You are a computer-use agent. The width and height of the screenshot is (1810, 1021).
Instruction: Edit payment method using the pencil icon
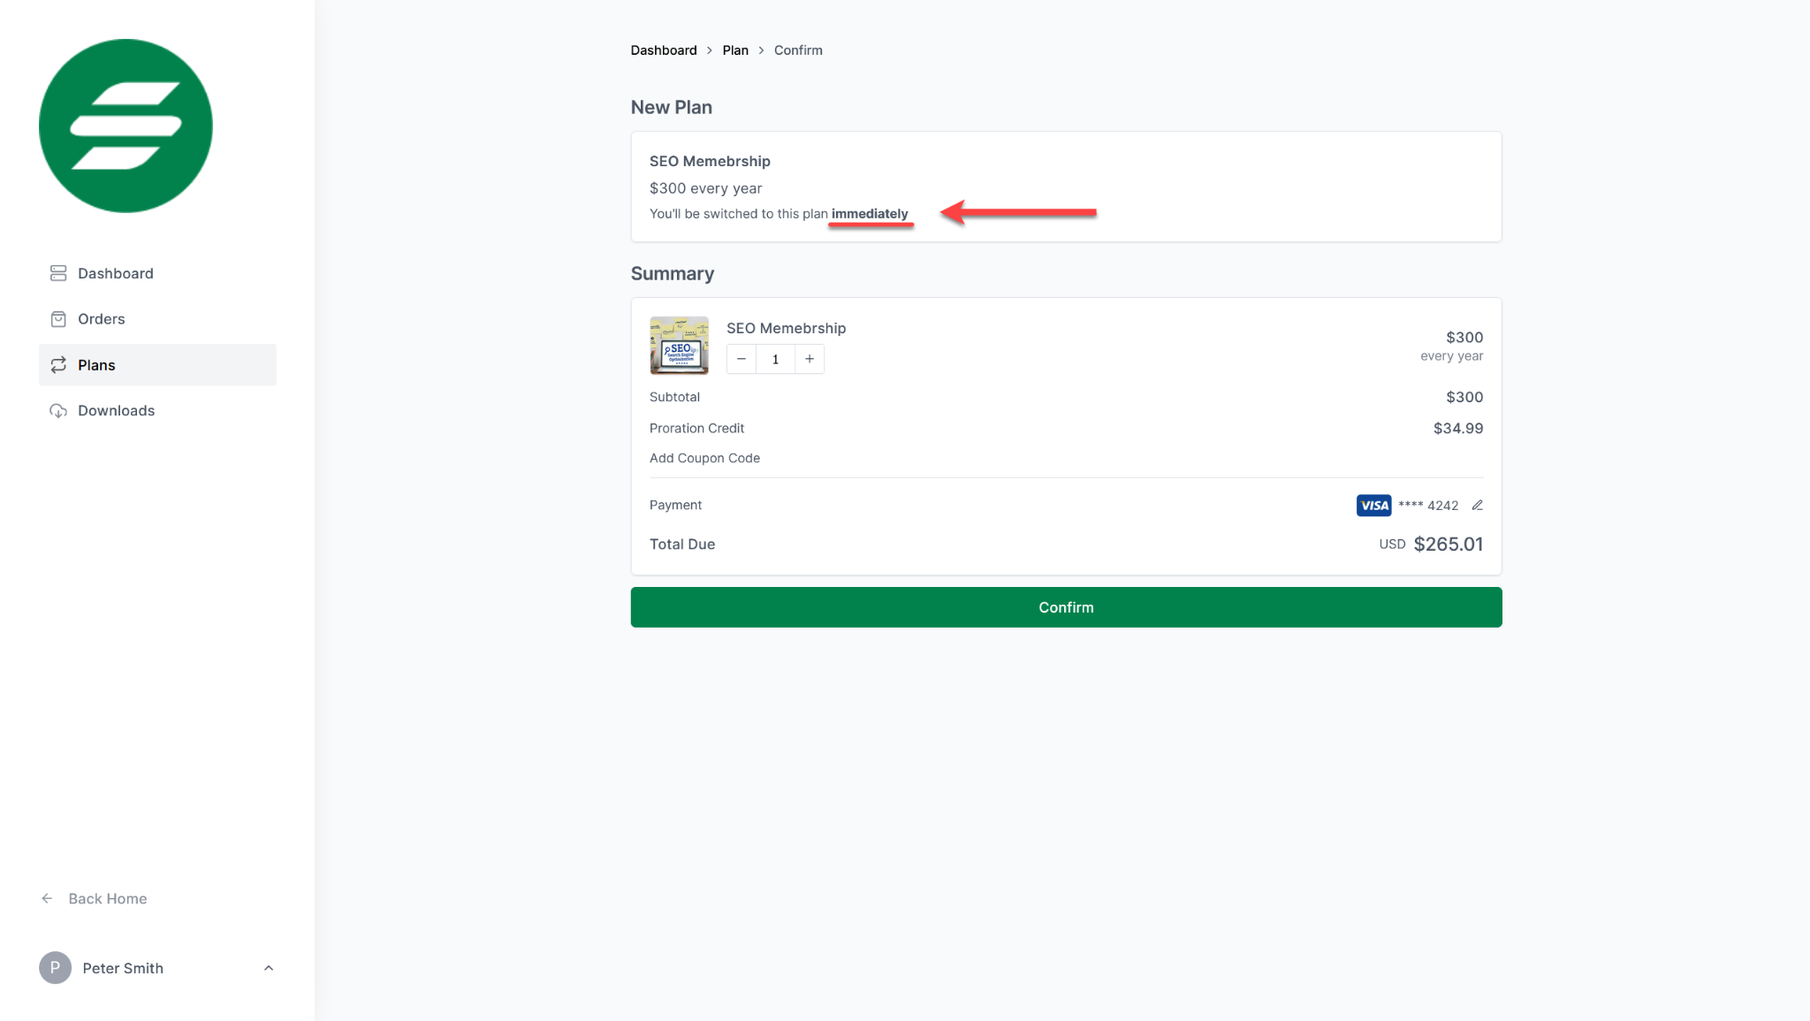coord(1479,505)
